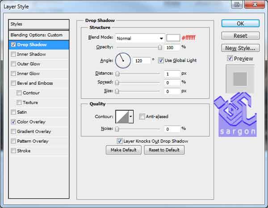The width and height of the screenshot is (268, 208).
Task: Enable the Stroke checkbox
Action: pos(13,151)
